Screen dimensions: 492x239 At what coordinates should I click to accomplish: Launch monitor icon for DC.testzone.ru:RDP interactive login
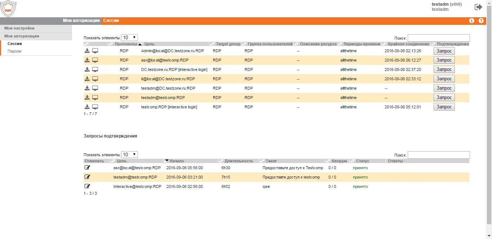(x=95, y=69)
